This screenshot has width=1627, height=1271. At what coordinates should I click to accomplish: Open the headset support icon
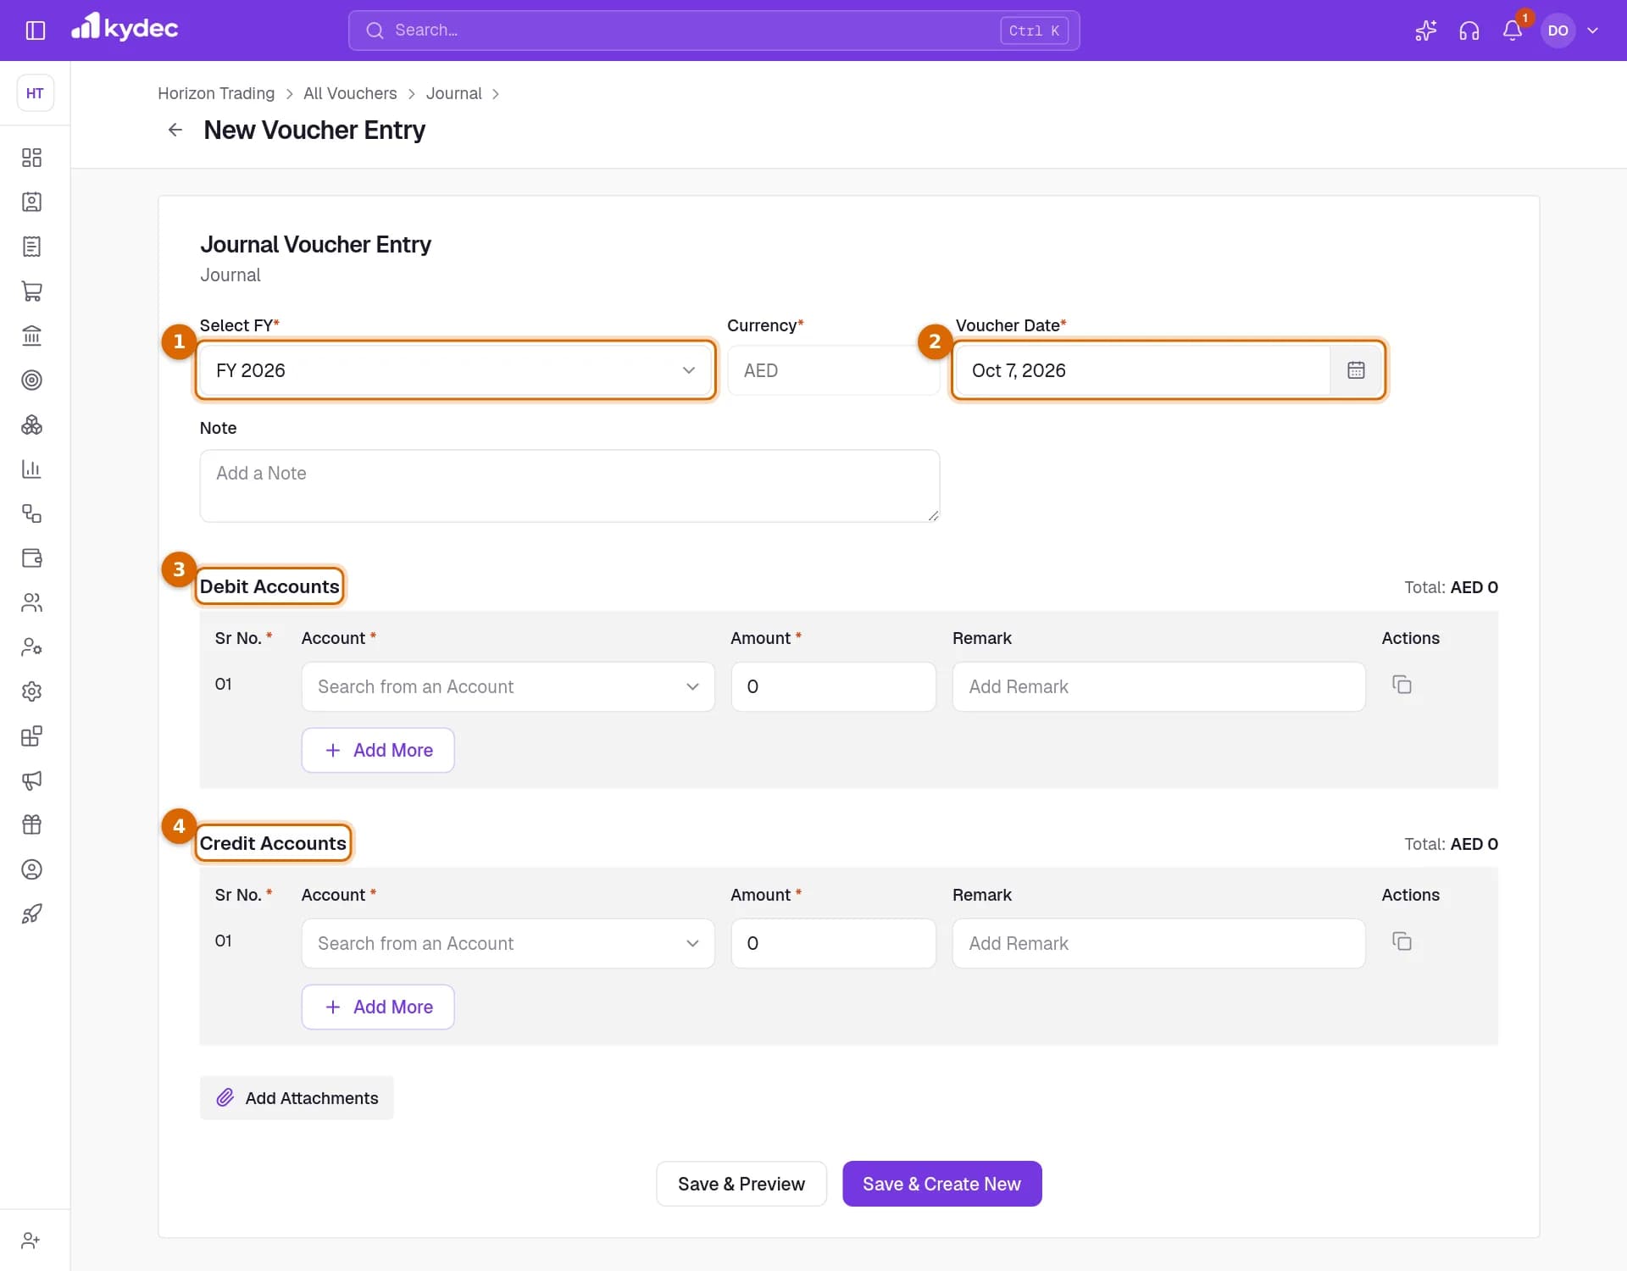(x=1469, y=31)
